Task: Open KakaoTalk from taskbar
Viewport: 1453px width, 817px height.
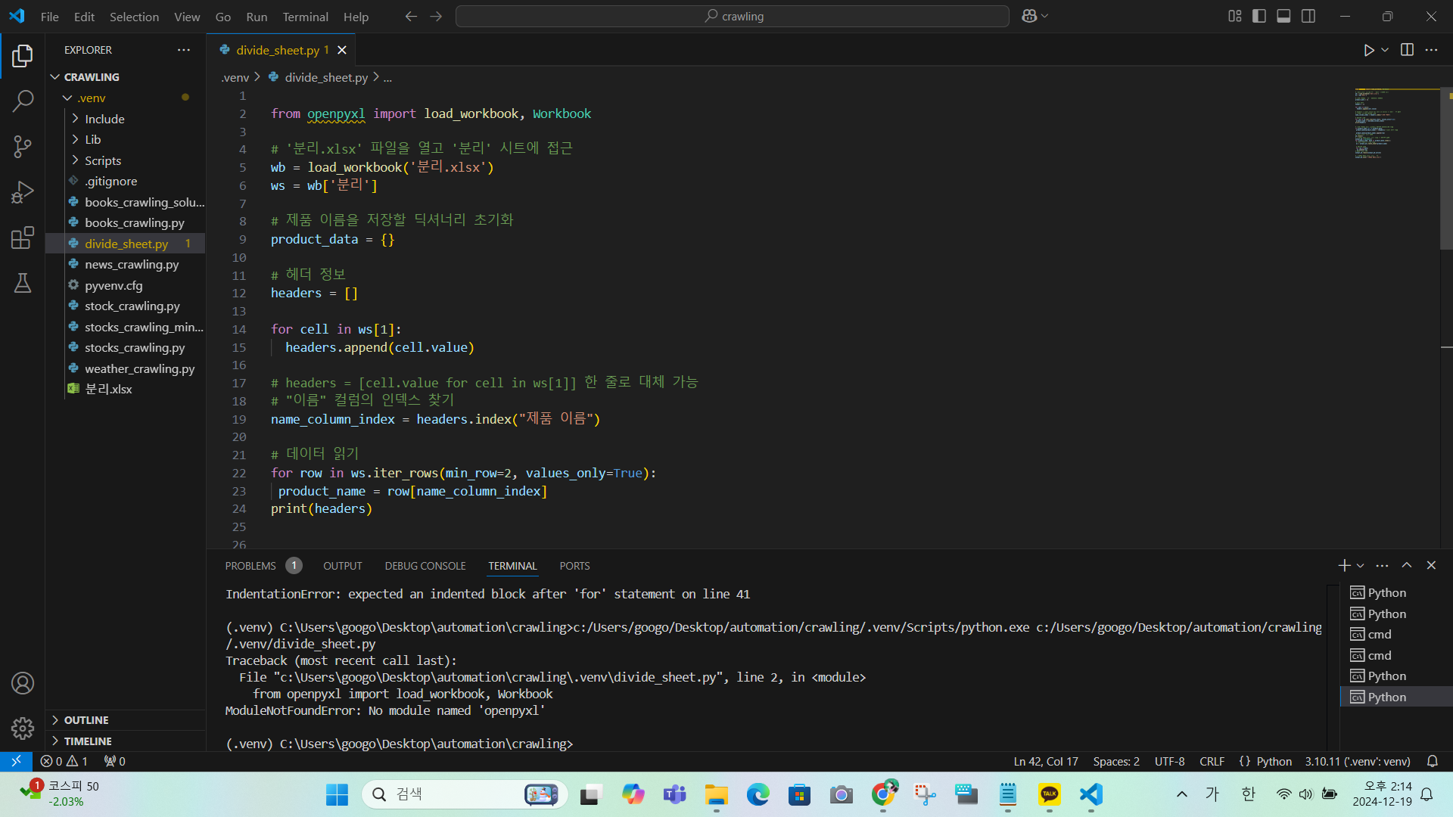Action: tap(1049, 794)
